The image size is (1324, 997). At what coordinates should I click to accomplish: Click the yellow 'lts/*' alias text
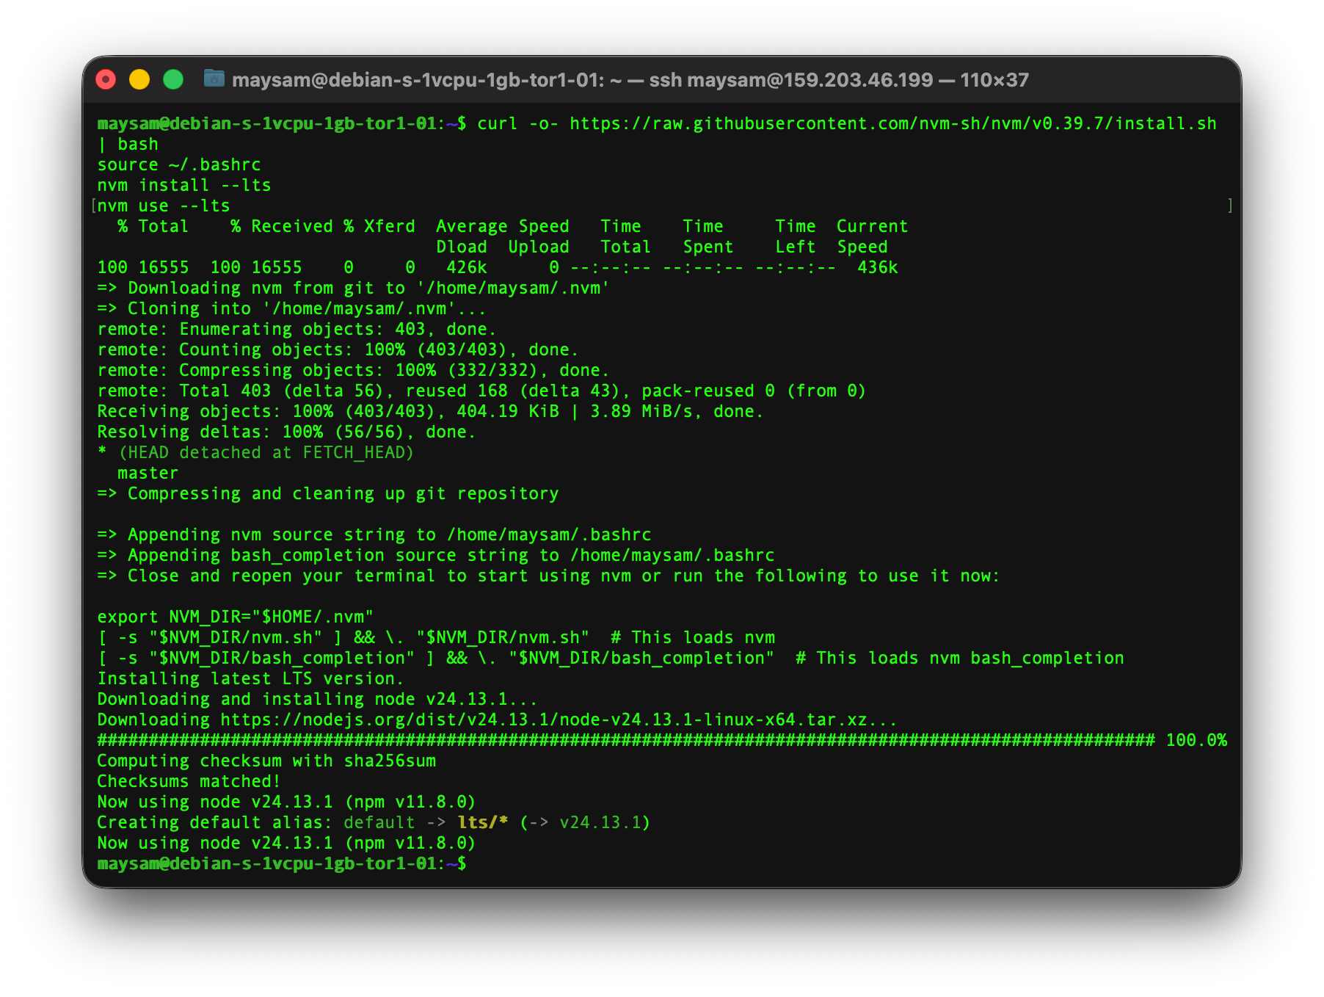[x=482, y=822]
